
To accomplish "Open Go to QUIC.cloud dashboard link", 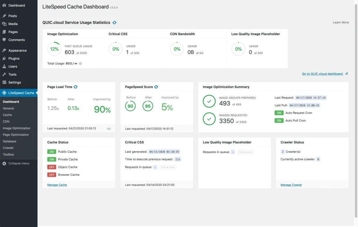I will coord(322,74).
